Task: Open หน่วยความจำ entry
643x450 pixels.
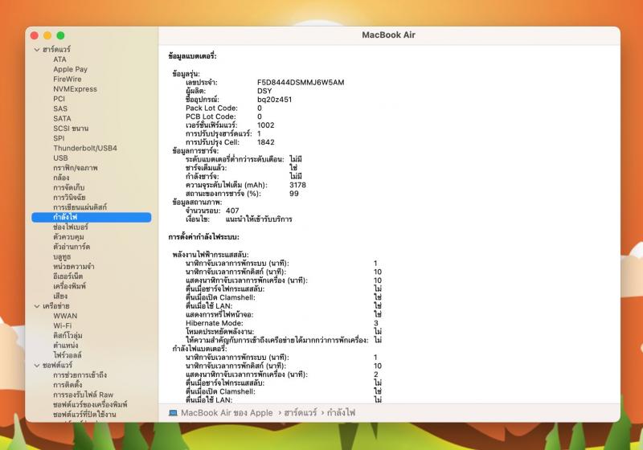Action: 74,267
